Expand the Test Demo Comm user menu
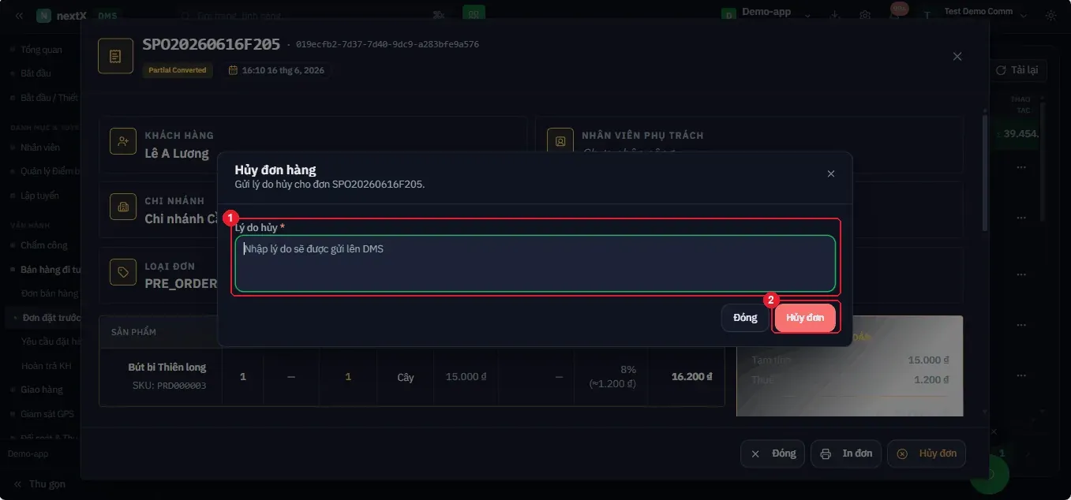This screenshot has width=1071, height=500. point(974,13)
